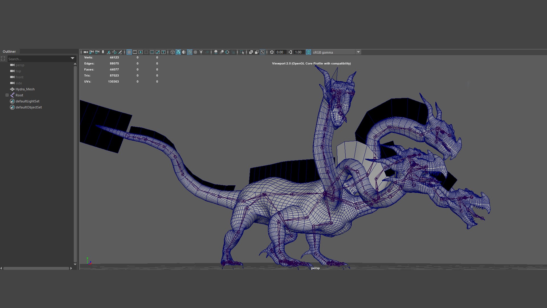Select the front camera in Outliner
The width and height of the screenshot is (547, 308).
tap(19, 77)
